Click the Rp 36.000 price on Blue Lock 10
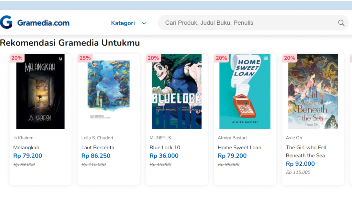This screenshot has height=200, width=352. (164, 156)
